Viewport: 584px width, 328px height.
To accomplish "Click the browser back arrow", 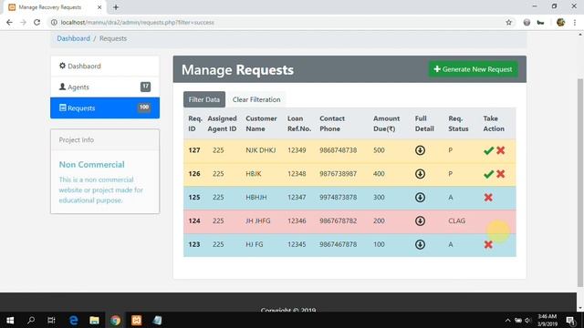I will pyautogui.click(x=9, y=22).
